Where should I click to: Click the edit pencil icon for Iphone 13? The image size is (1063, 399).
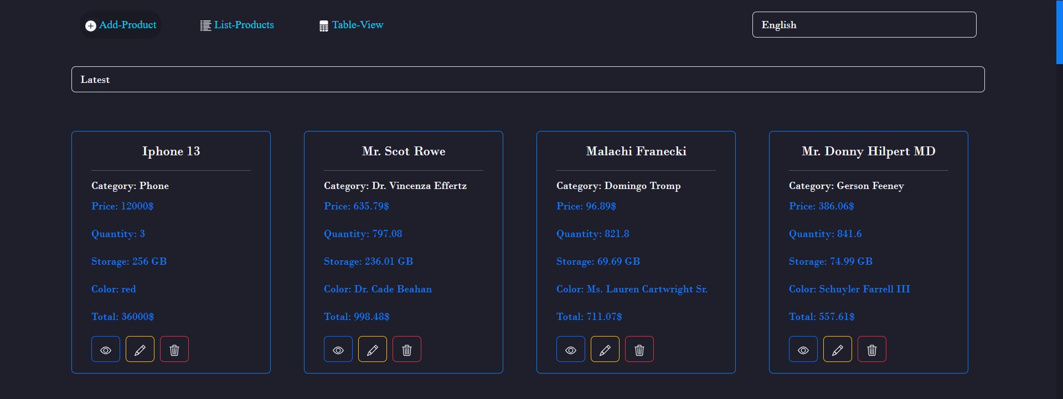(140, 349)
